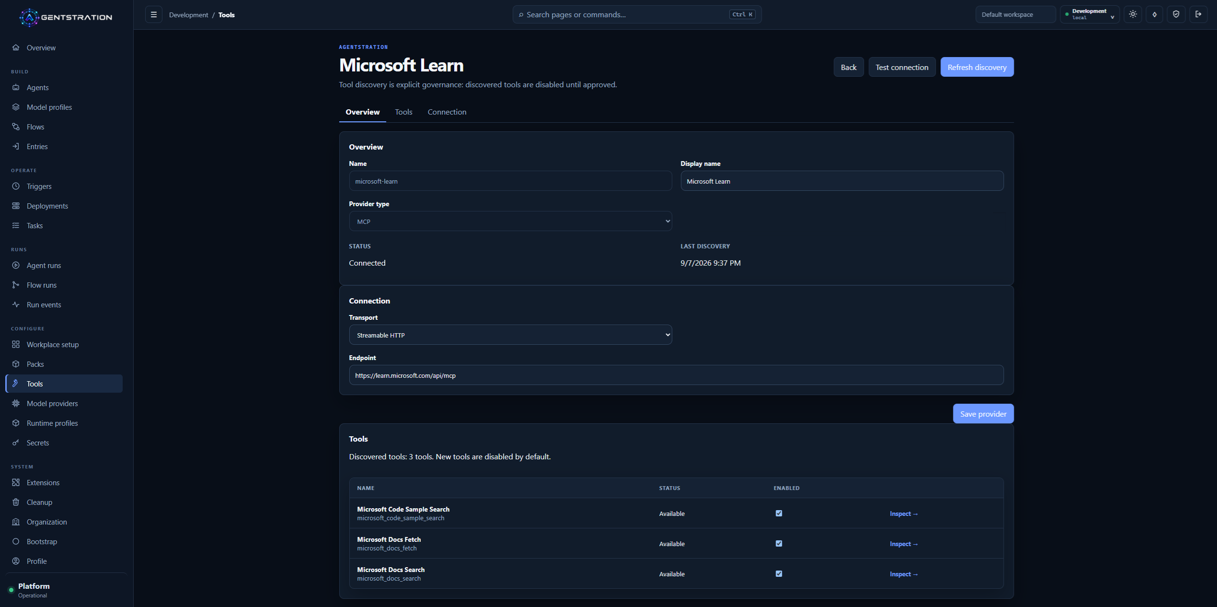This screenshot has height=607, width=1217.
Task: Click the Cleanup trash icon
Action: [x=16, y=502]
